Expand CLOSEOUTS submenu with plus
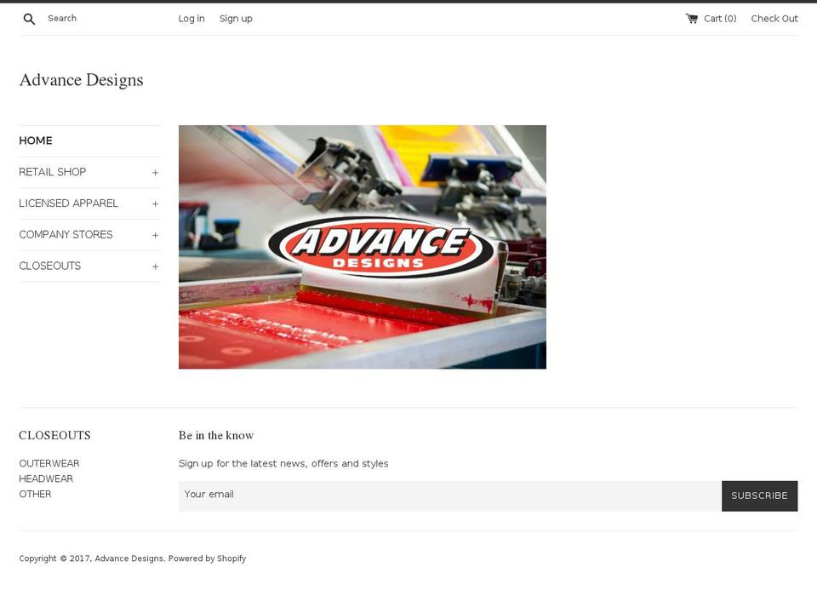 [155, 266]
